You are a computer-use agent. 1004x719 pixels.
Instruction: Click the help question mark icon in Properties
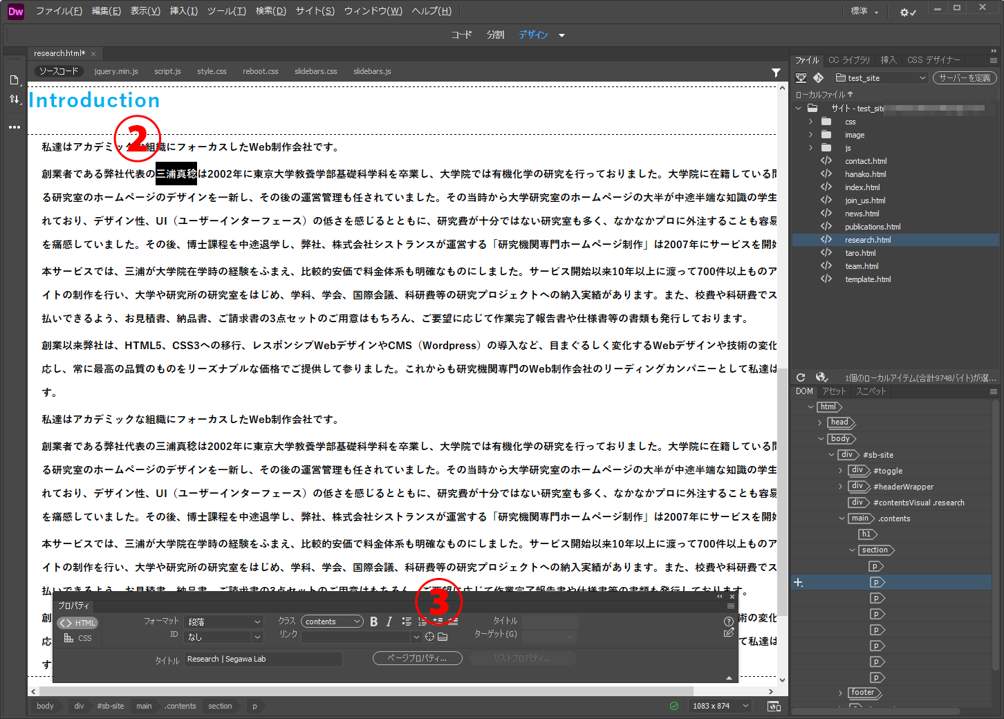(728, 622)
